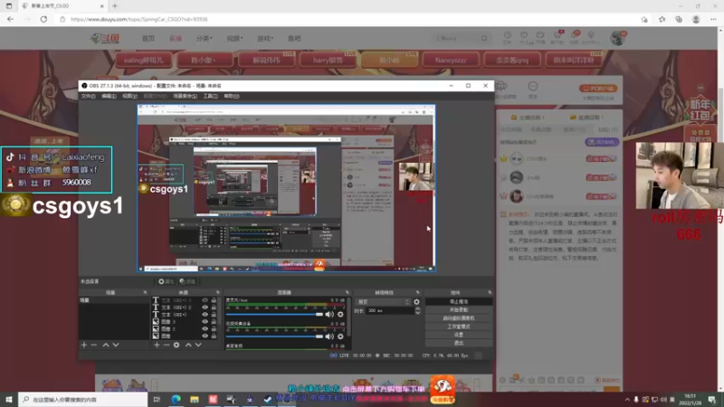Open the OBS Help (帮助) menu

[x=232, y=96]
